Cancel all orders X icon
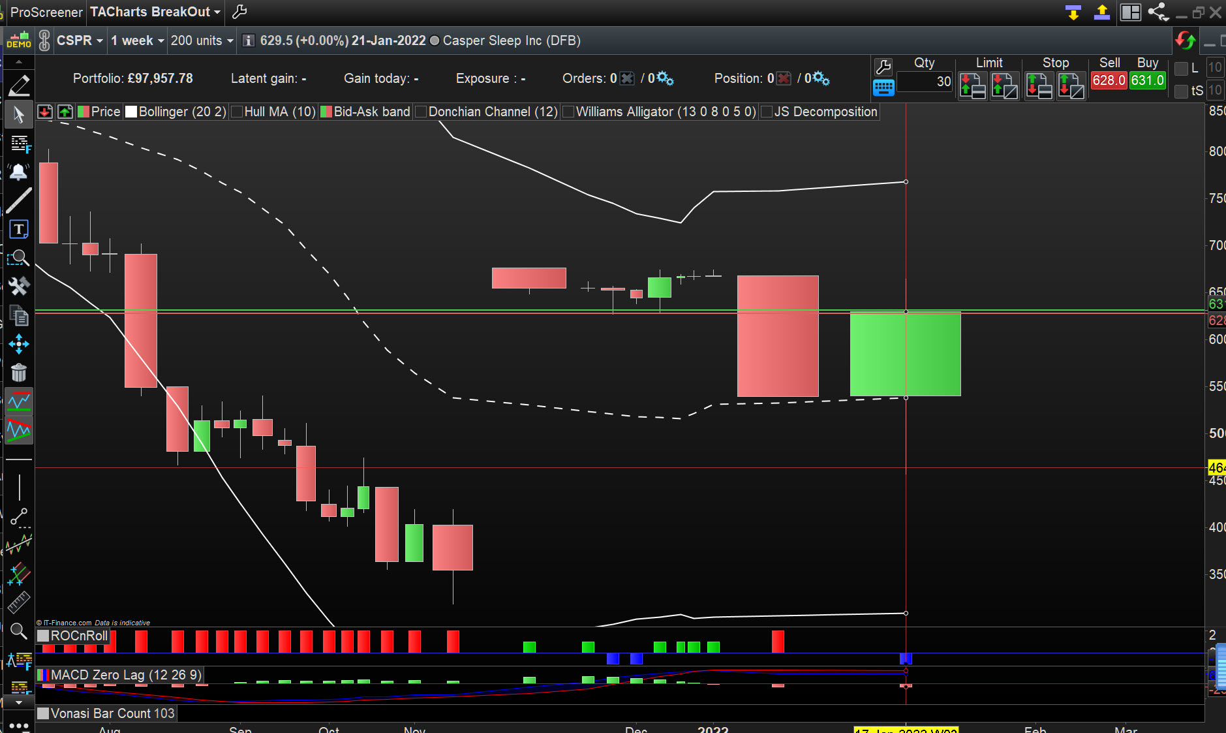 626,78
